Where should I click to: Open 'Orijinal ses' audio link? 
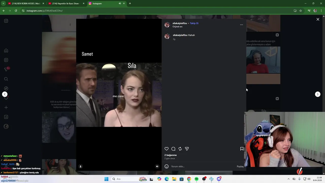[x=177, y=27]
